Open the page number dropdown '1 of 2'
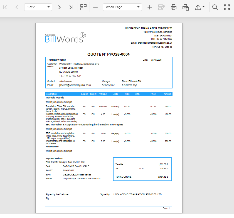 (x=38, y=7)
